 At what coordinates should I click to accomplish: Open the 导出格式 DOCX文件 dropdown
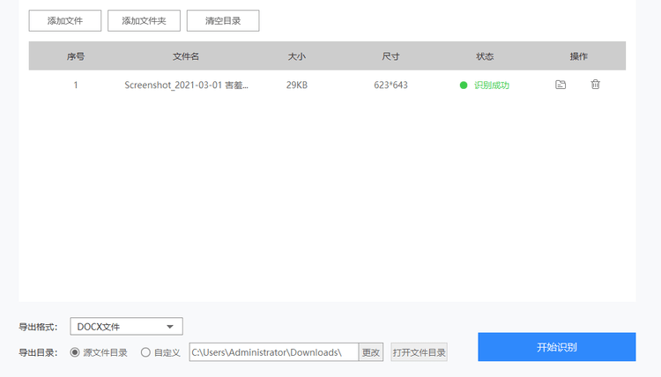coord(126,327)
